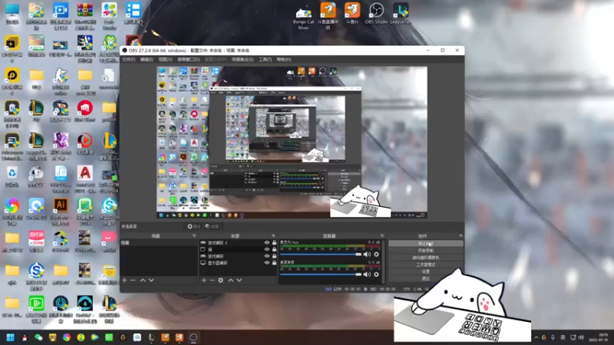Open source properties gear in Sources toolbar
Viewport: 614px width, 345px height.
coord(220,280)
